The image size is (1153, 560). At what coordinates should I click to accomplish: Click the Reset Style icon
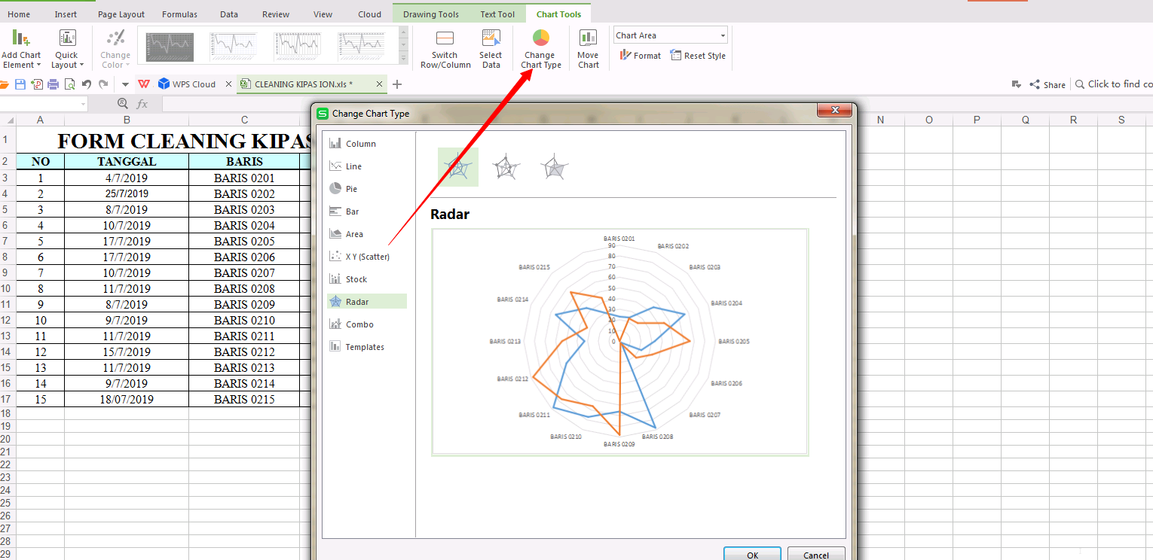click(x=698, y=56)
